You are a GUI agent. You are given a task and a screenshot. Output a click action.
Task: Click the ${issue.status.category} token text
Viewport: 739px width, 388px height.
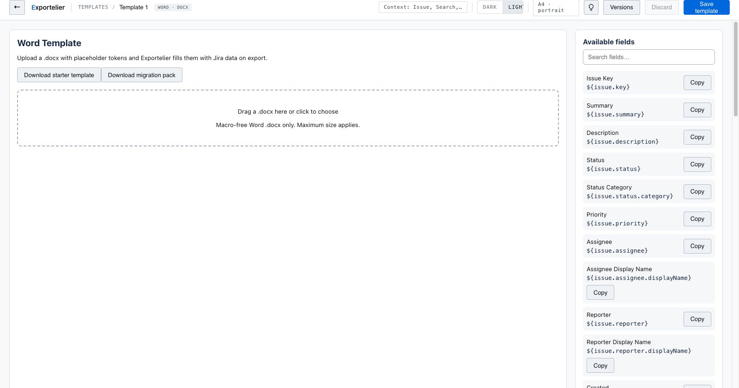pos(630,196)
